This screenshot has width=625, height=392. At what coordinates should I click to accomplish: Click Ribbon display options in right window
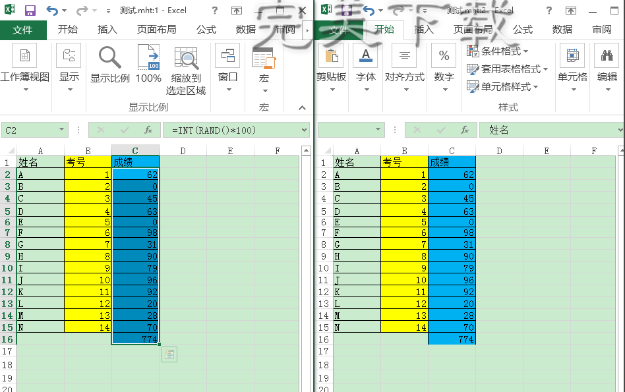[571, 11]
